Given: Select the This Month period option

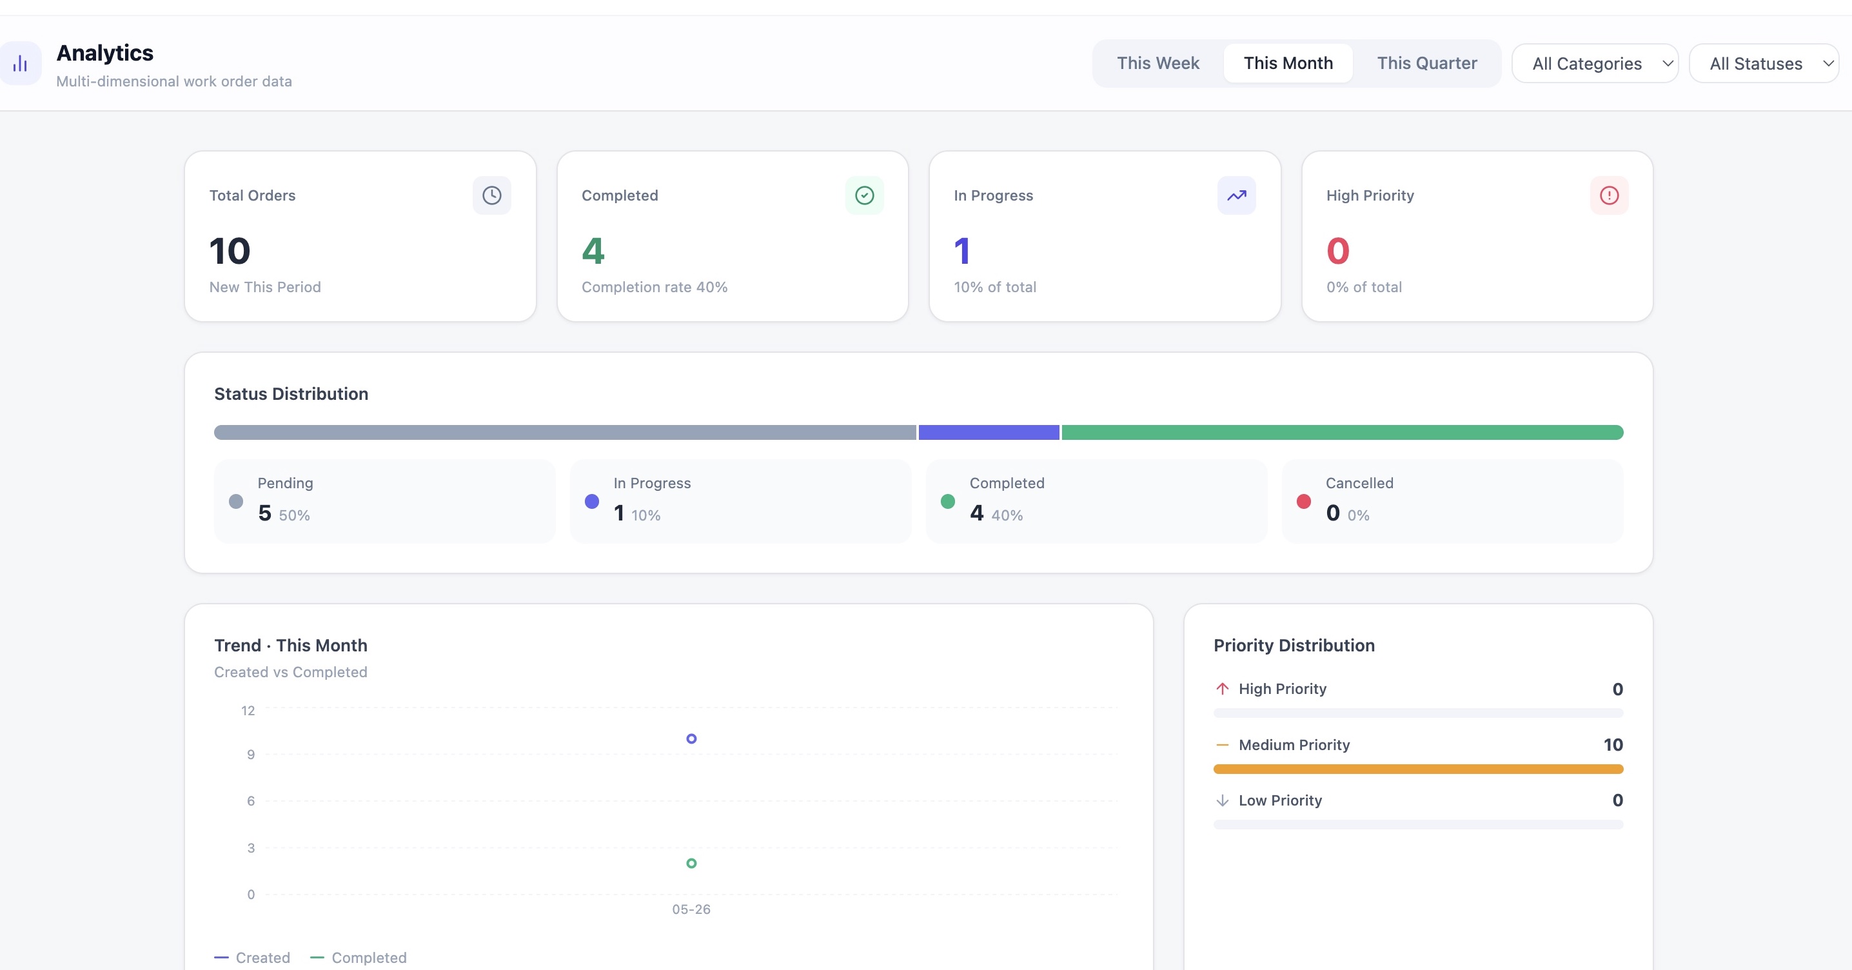Looking at the screenshot, I should 1288,63.
